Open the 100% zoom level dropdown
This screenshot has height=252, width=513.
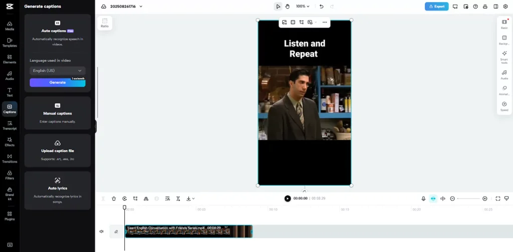point(303,6)
